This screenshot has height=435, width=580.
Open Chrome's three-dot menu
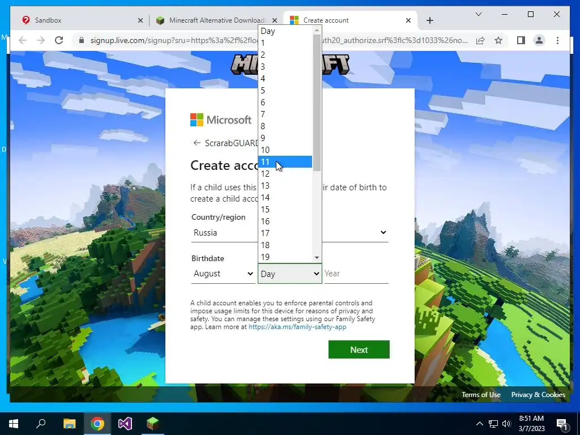coord(557,40)
